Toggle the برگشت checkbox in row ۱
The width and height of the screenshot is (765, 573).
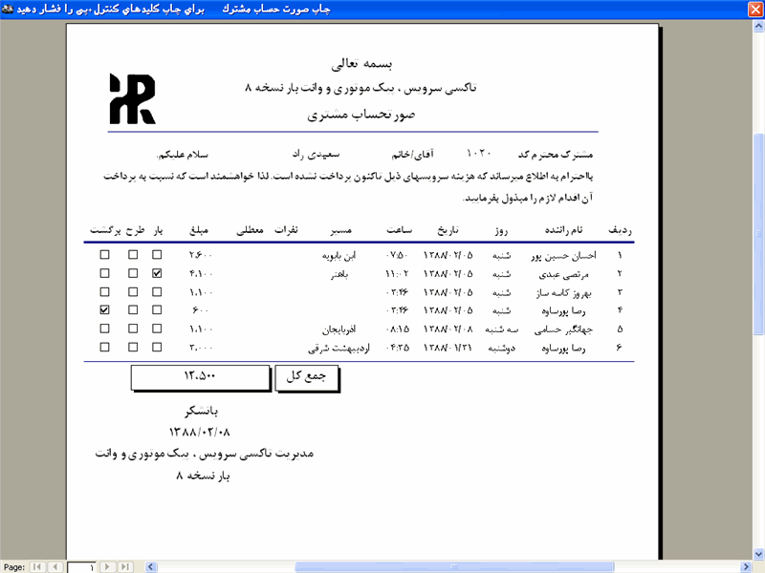104,254
